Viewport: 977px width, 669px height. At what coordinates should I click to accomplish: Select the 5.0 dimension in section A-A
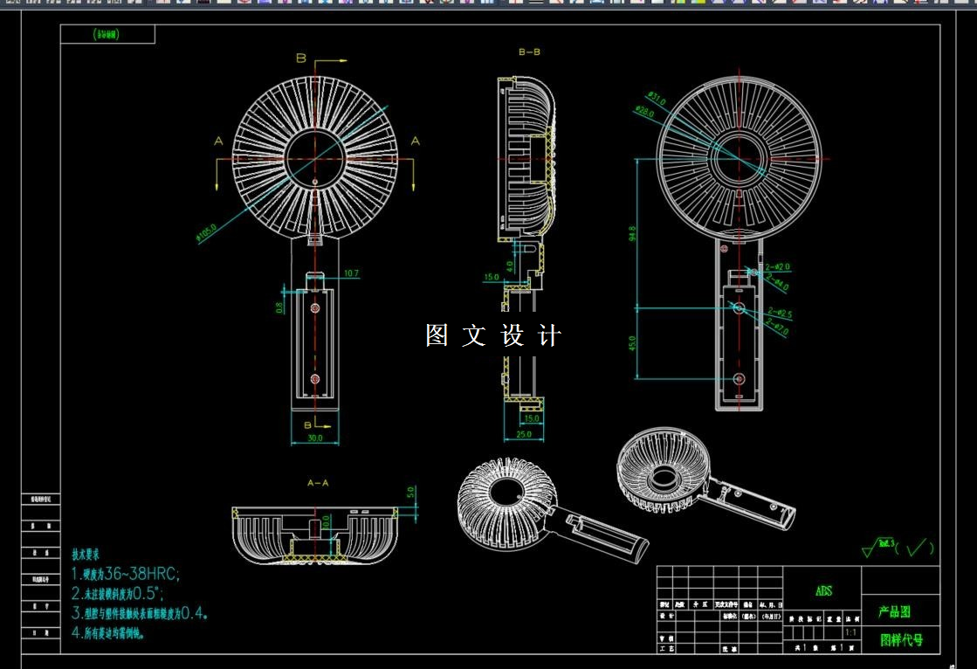point(410,492)
